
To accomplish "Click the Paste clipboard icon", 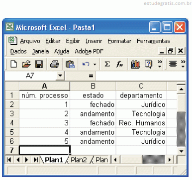I will (x=70, y=64).
